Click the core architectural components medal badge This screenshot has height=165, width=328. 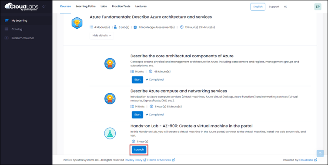point(110,64)
